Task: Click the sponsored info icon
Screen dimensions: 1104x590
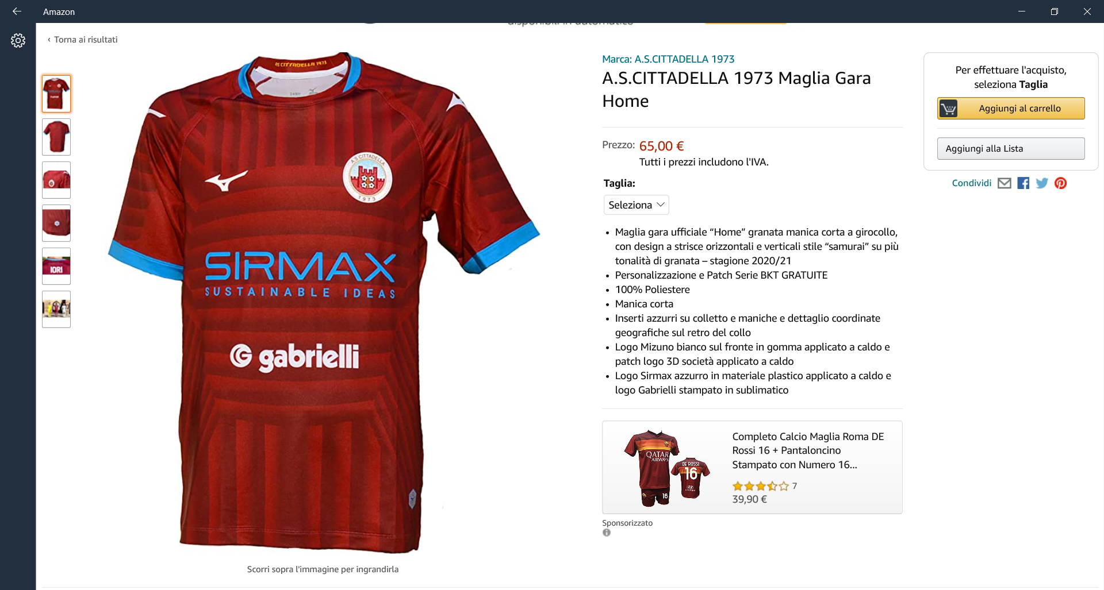Action: 607,533
